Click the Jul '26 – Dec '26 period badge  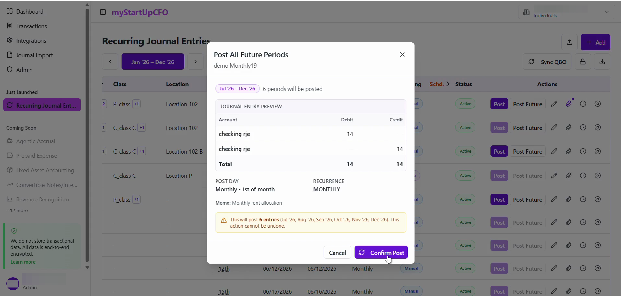237,89
